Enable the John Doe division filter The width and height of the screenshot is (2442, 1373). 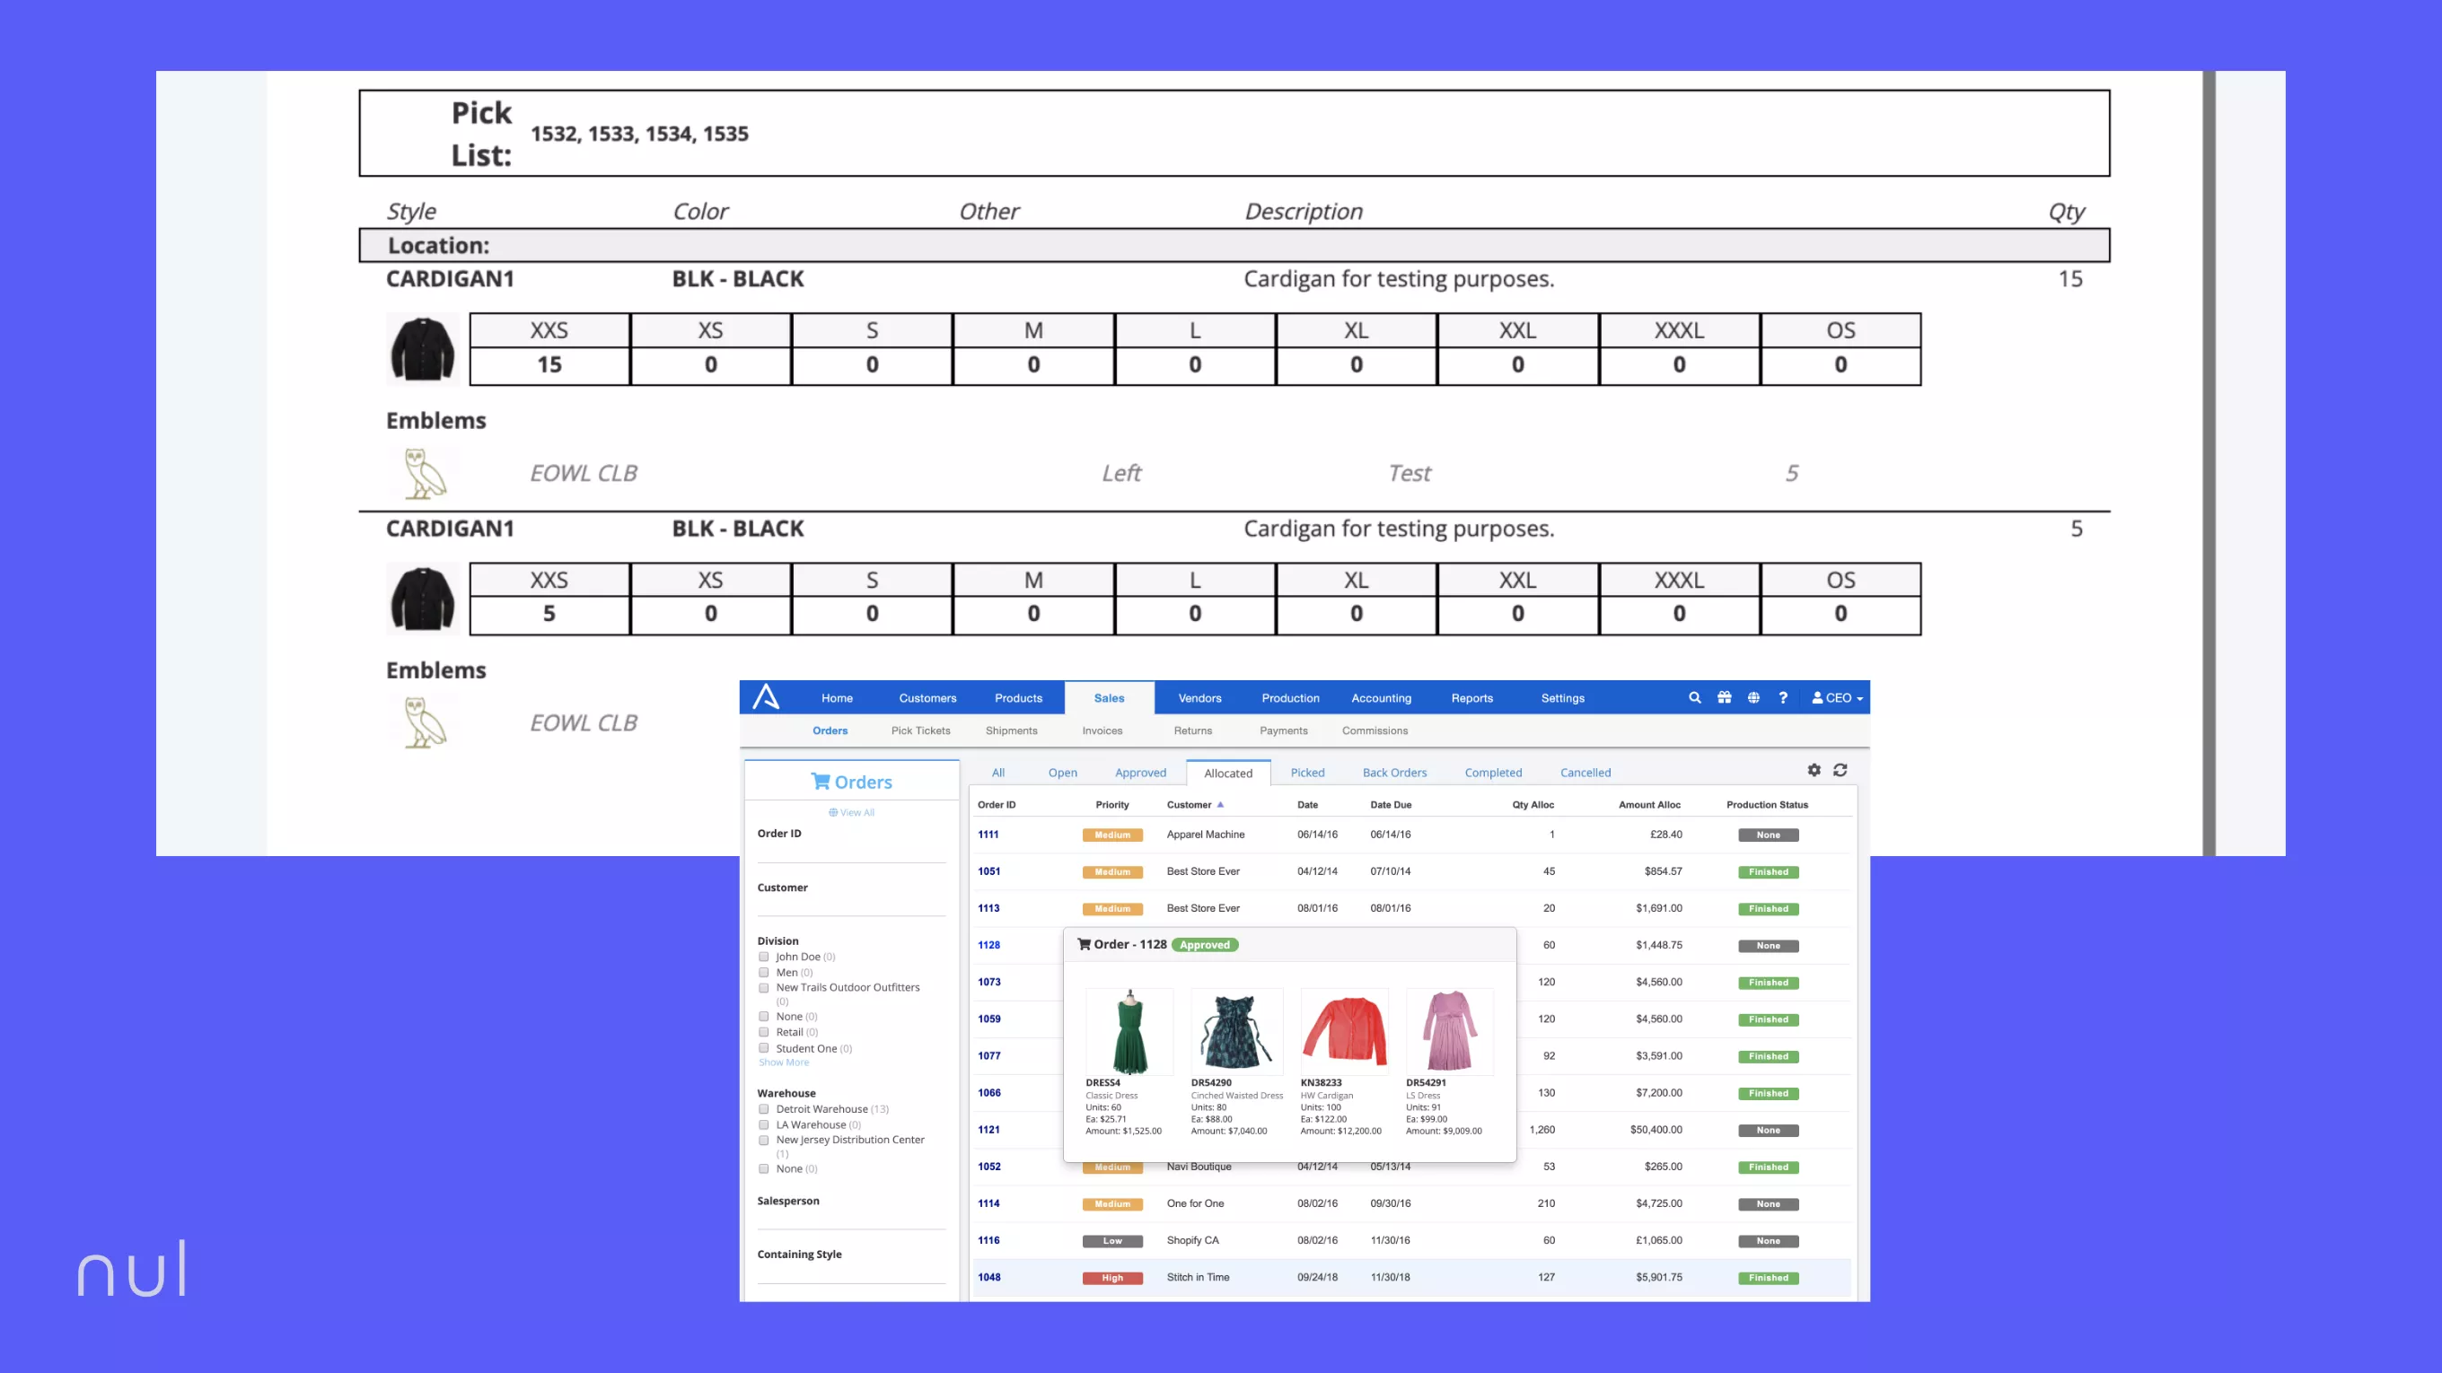tap(764, 957)
